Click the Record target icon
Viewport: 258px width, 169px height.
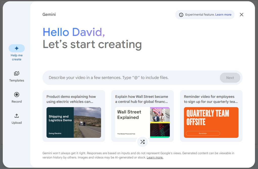pos(16,94)
